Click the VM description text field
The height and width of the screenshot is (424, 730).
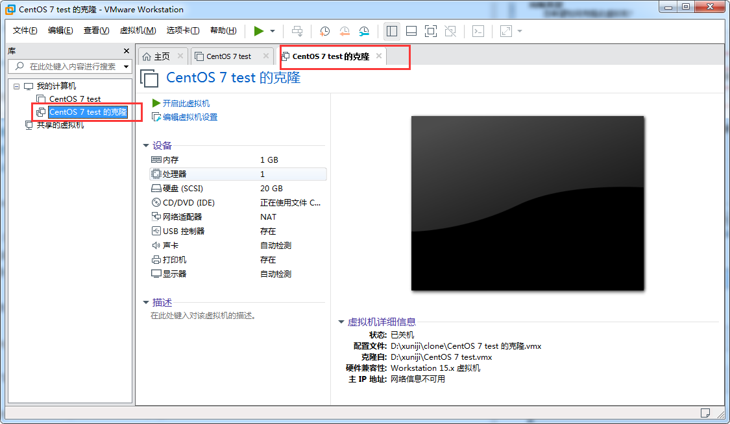(x=203, y=316)
